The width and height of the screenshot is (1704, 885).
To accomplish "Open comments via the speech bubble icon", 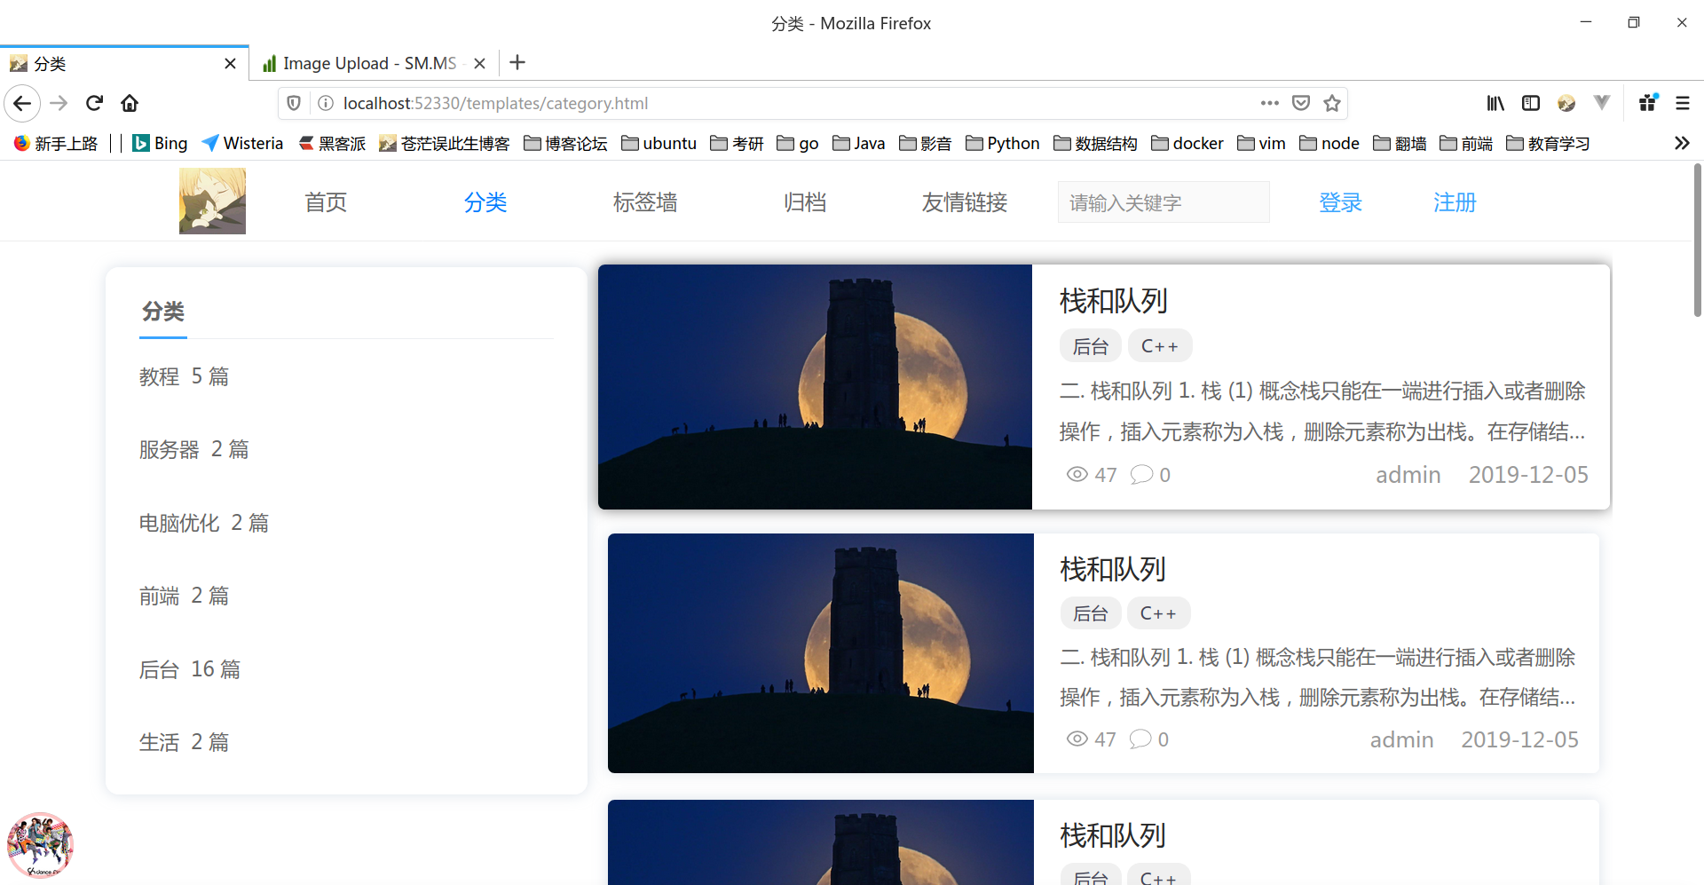I will pyautogui.click(x=1141, y=474).
